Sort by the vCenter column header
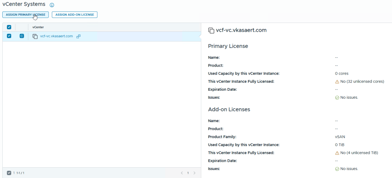This screenshot has height=178, width=392. tap(38, 27)
